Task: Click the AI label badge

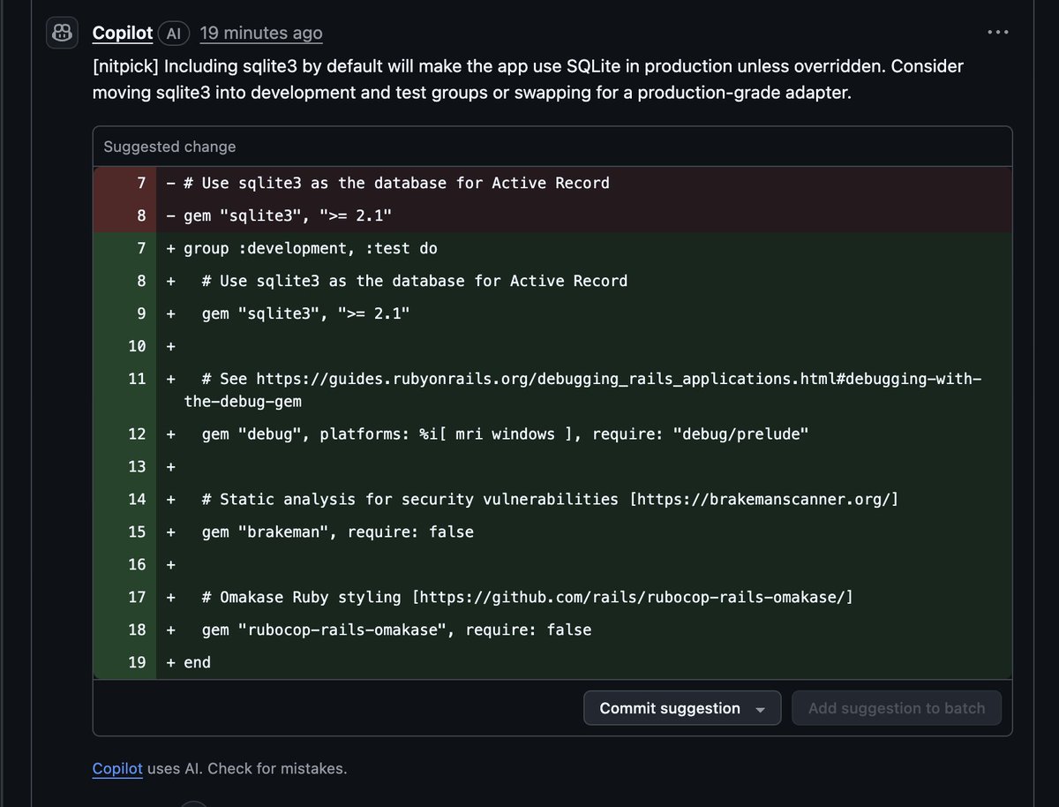Action: coord(174,34)
